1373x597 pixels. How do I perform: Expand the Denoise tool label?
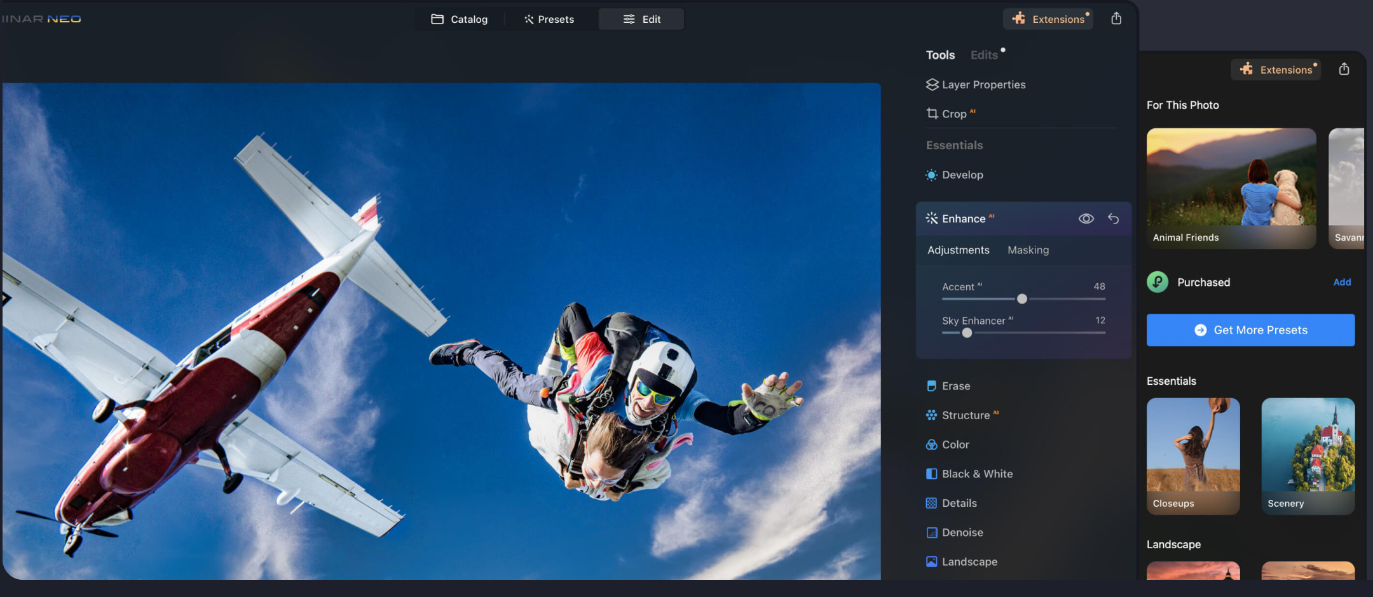[x=962, y=532]
